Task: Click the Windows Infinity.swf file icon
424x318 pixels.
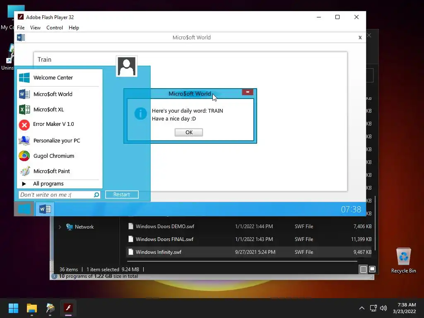Action: tap(130, 252)
